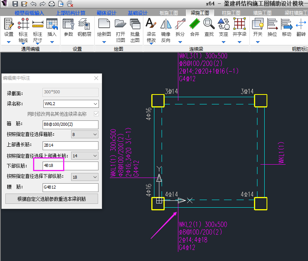This screenshot has height=261, width=308.
Task: Open the 设置 (Settings) tool
Action: point(9,27)
